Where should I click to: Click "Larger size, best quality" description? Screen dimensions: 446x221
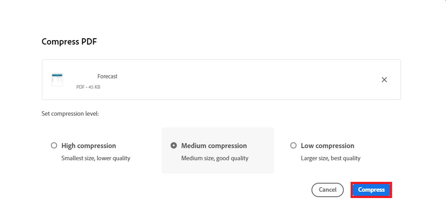coord(330,158)
